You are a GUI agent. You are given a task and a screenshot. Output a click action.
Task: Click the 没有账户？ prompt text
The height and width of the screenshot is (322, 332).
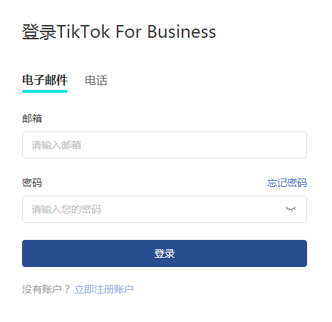(x=46, y=289)
